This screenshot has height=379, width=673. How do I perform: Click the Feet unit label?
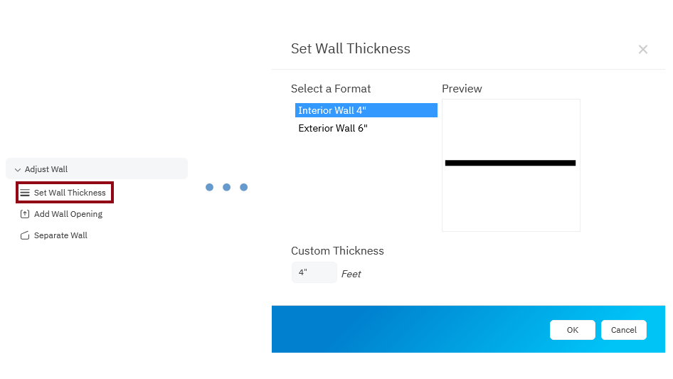[351, 274]
